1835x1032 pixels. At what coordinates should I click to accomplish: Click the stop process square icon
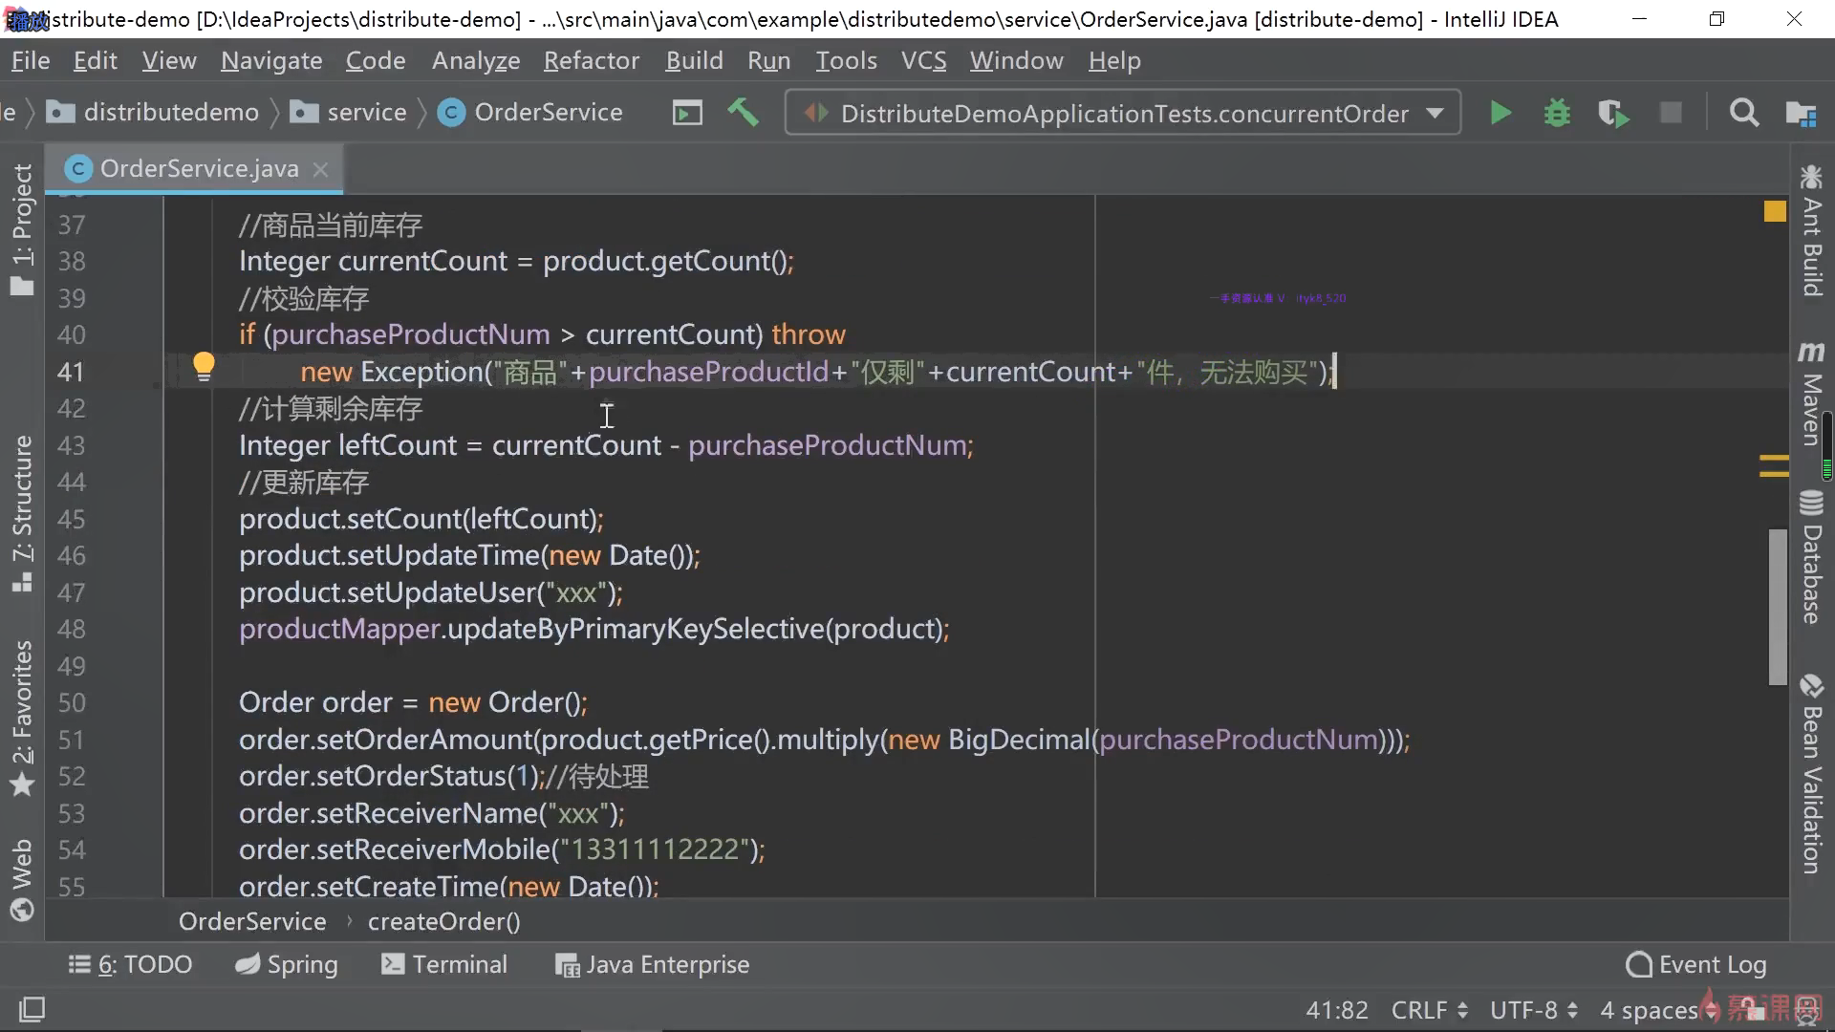point(1671,114)
